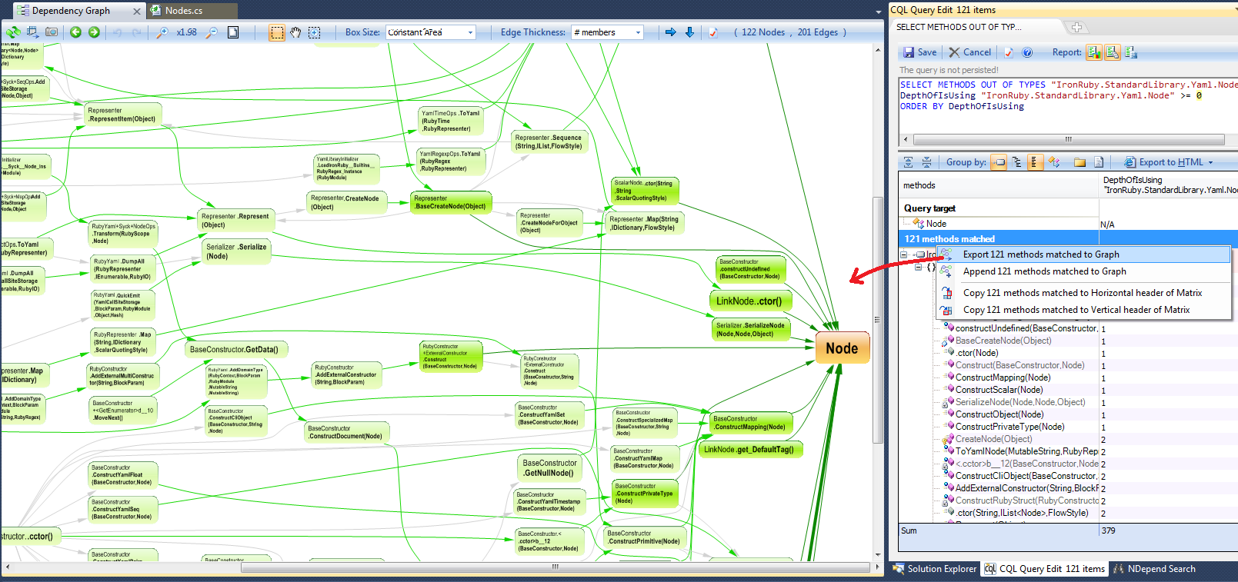The height and width of the screenshot is (582, 1238).
Task: Click the query editor horizontal scrollbar
Action: [1068, 139]
